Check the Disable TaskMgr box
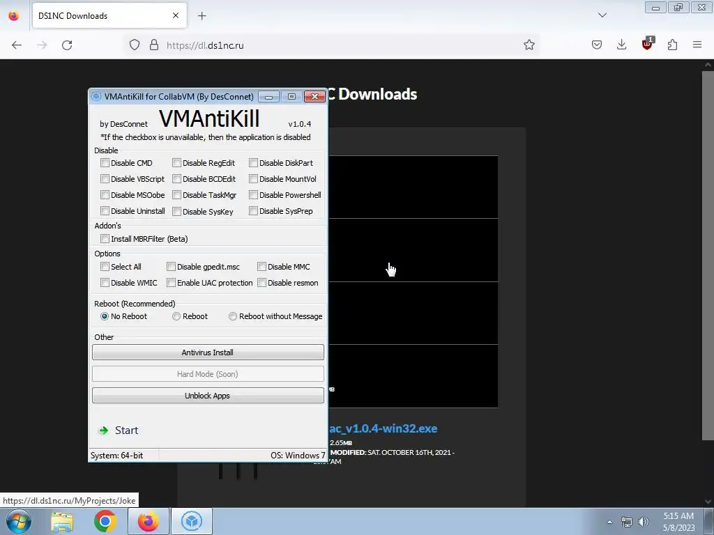Image resolution: width=714 pixels, height=535 pixels. [x=176, y=195]
